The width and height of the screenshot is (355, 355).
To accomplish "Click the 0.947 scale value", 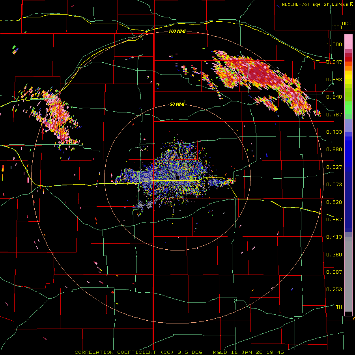I will (334, 62).
